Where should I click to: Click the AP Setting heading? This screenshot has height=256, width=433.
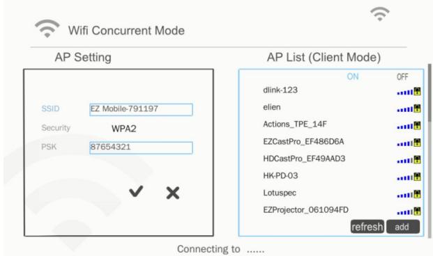click(x=83, y=57)
